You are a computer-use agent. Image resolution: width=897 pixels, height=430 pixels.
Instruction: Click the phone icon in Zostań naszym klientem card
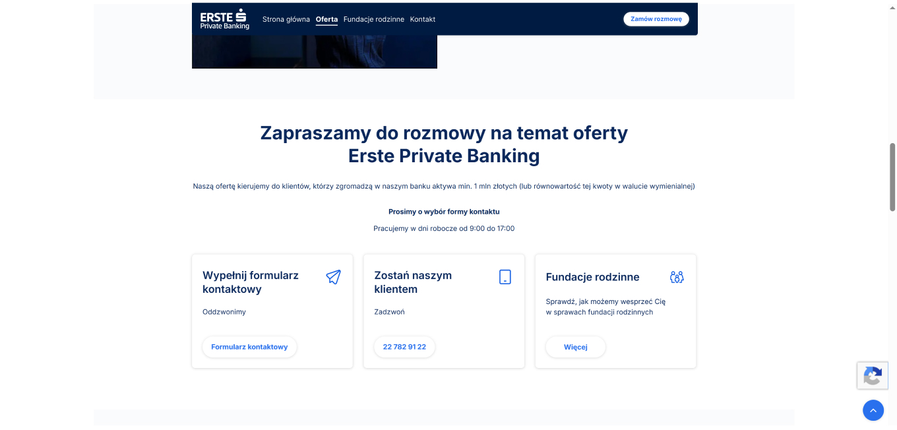click(x=505, y=277)
